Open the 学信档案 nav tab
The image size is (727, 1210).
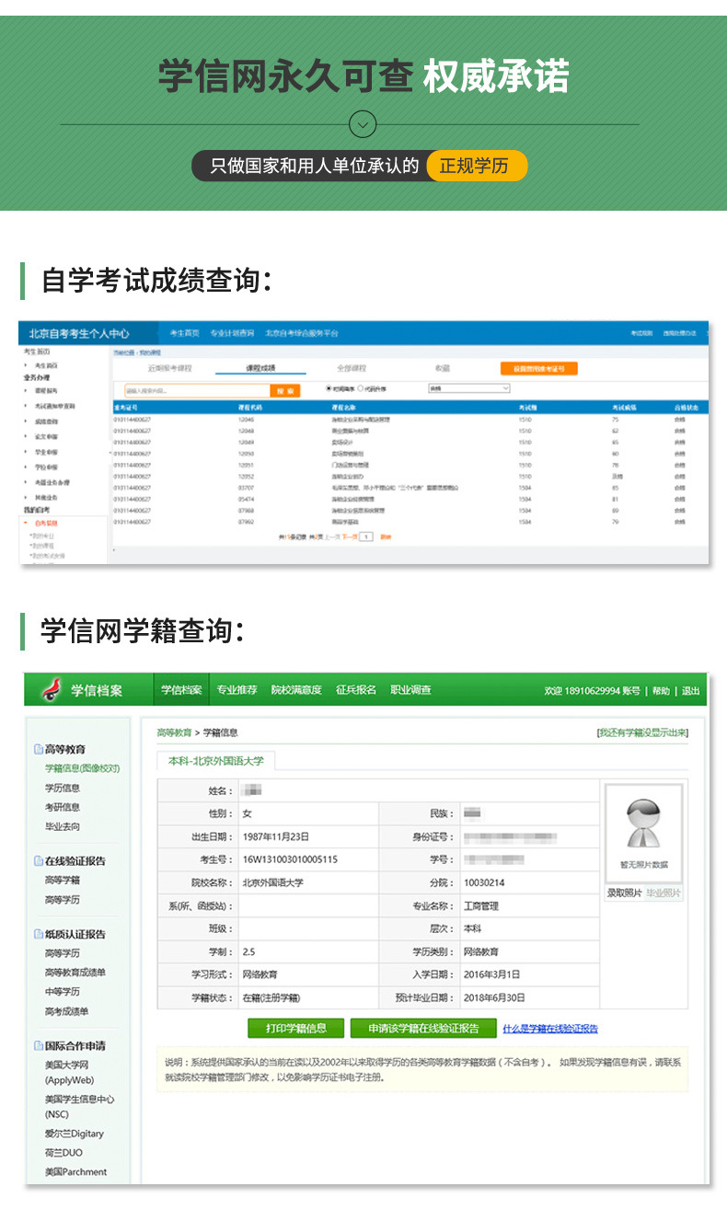coord(181,690)
